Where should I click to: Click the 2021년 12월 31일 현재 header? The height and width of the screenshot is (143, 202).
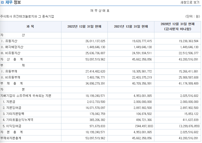[x=131, y=27]
